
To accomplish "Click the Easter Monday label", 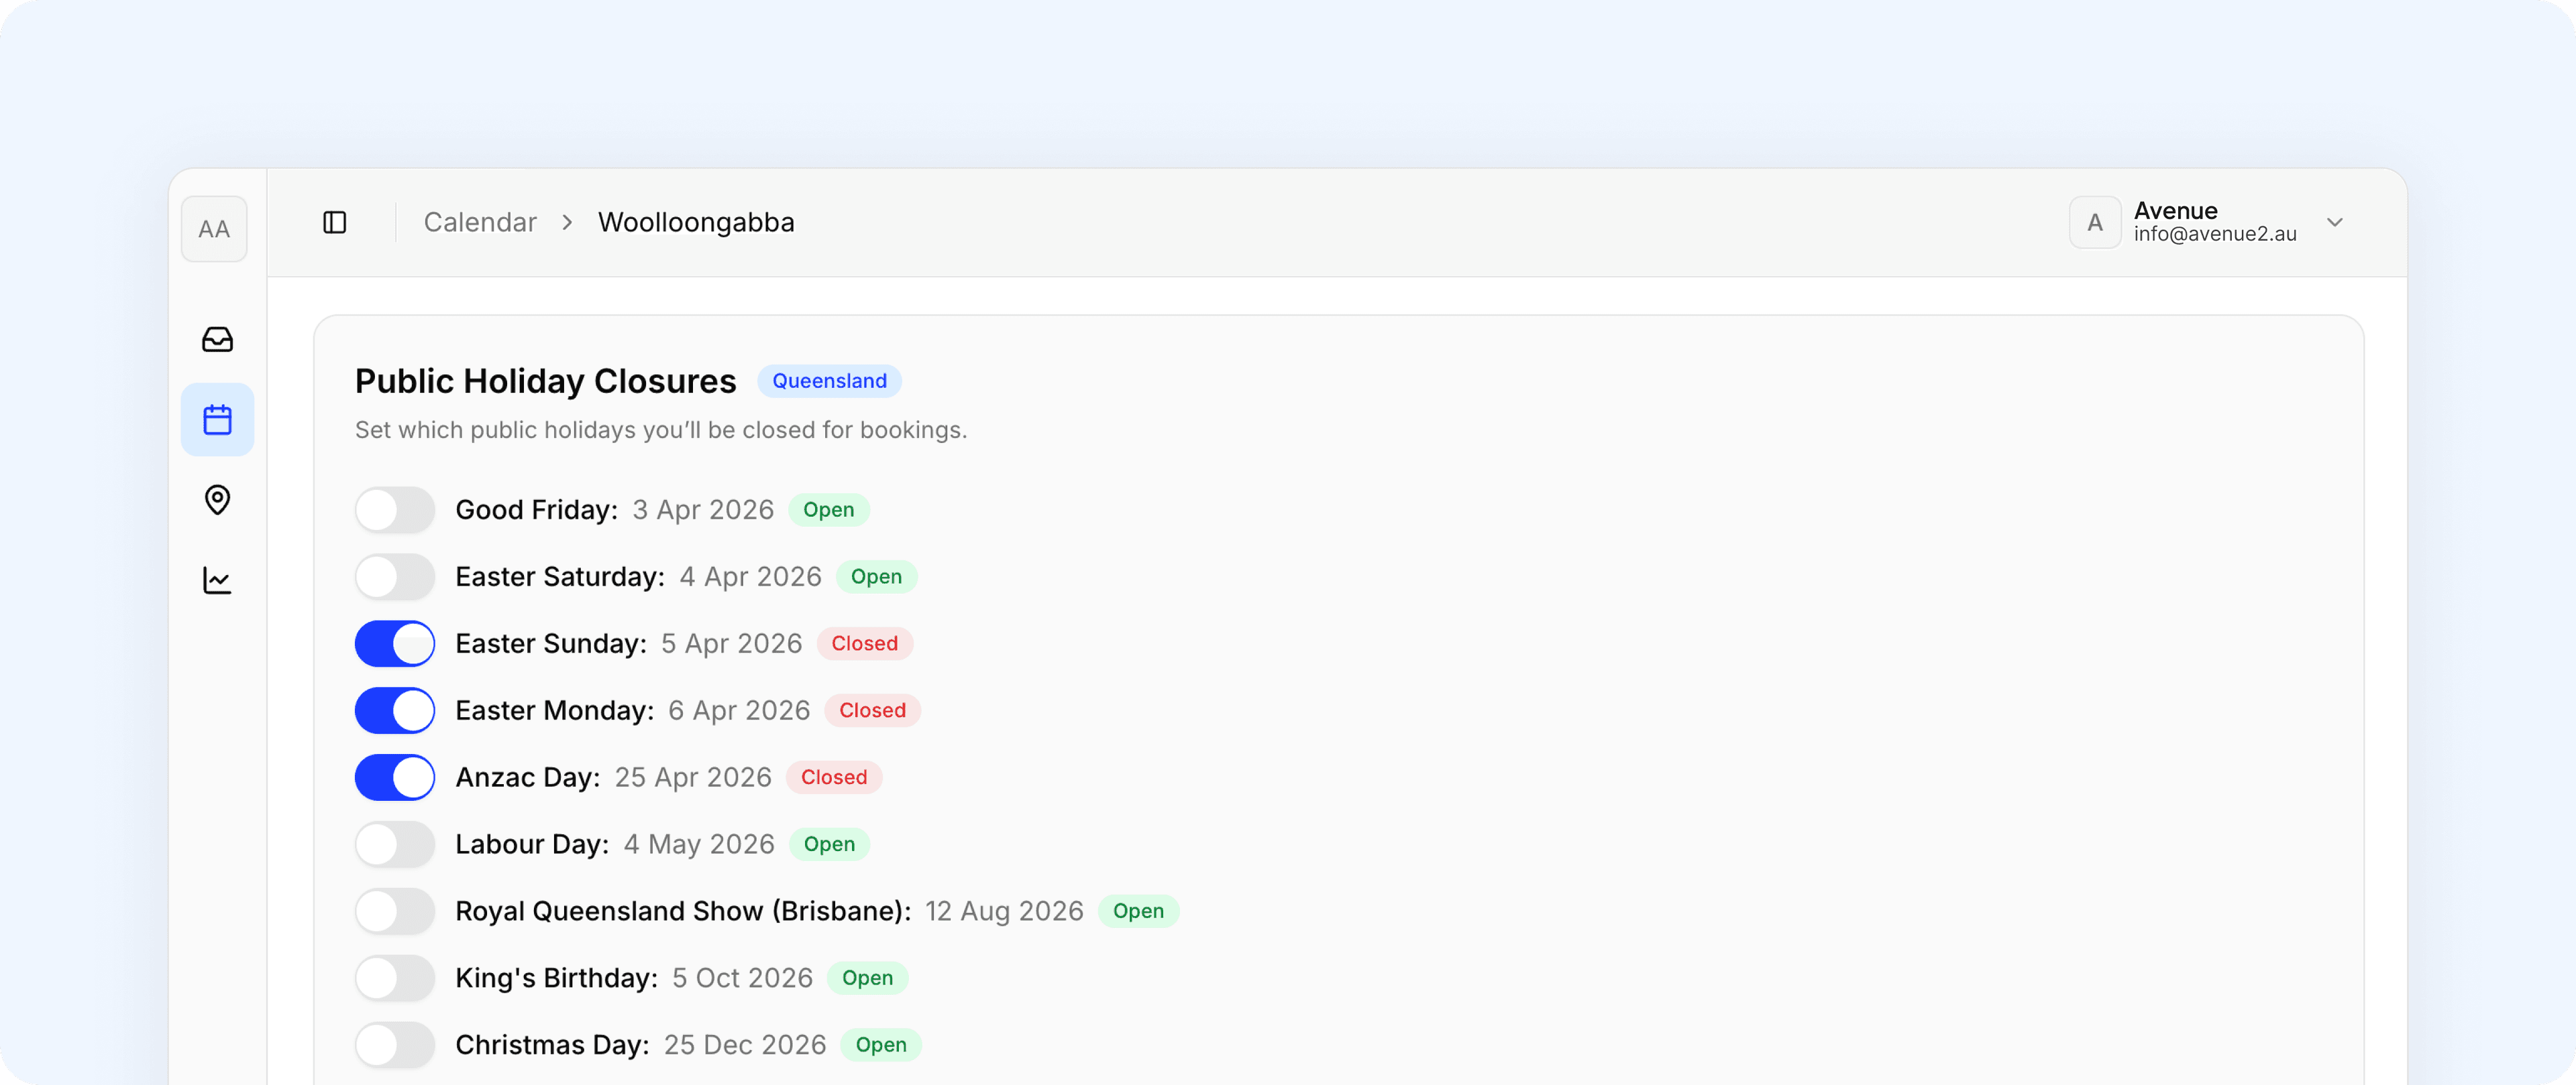I will click(555, 710).
